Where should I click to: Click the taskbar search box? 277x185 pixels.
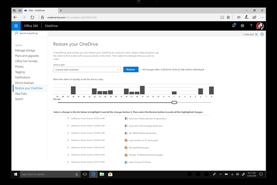(x=50, y=175)
